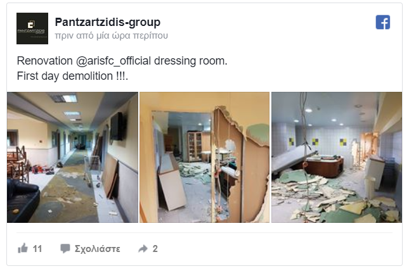Click the 'First day demolition' text line
This screenshot has width=409, height=271.
(x=72, y=76)
